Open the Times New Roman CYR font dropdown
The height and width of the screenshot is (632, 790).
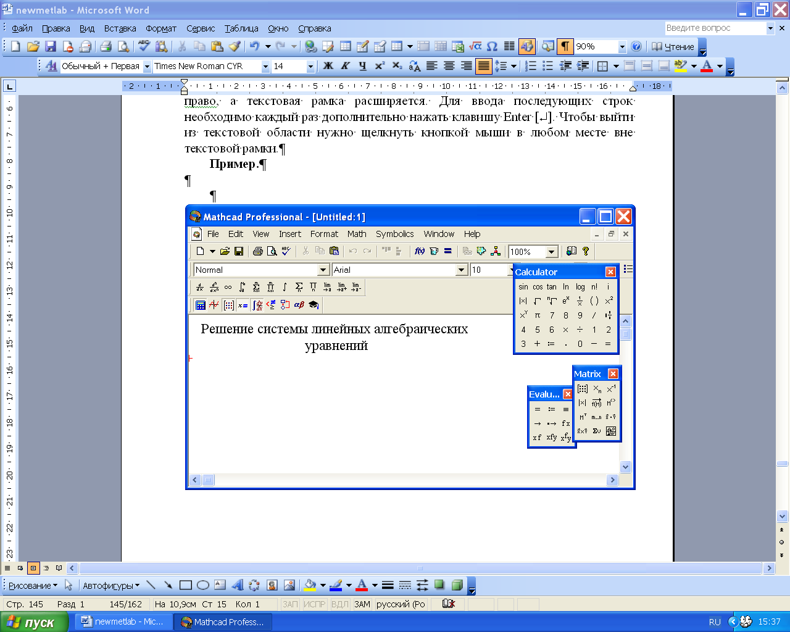coord(265,66)
